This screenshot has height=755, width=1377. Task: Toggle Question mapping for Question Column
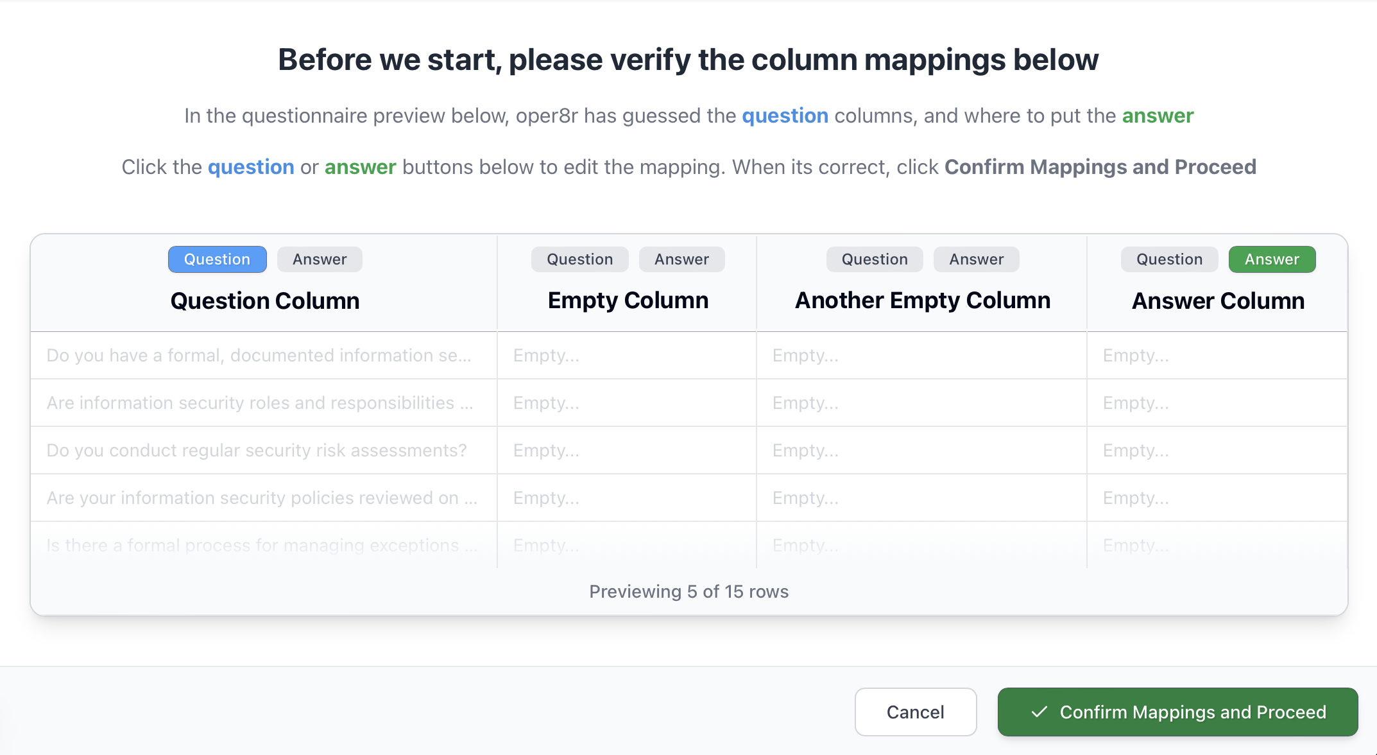pos(217,259)
